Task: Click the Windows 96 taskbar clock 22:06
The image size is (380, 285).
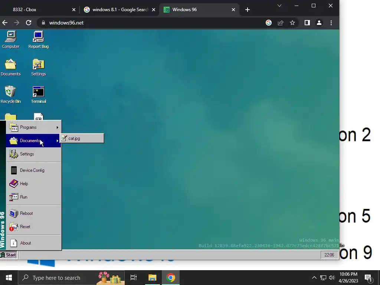Action: click(x=329, y=255)
